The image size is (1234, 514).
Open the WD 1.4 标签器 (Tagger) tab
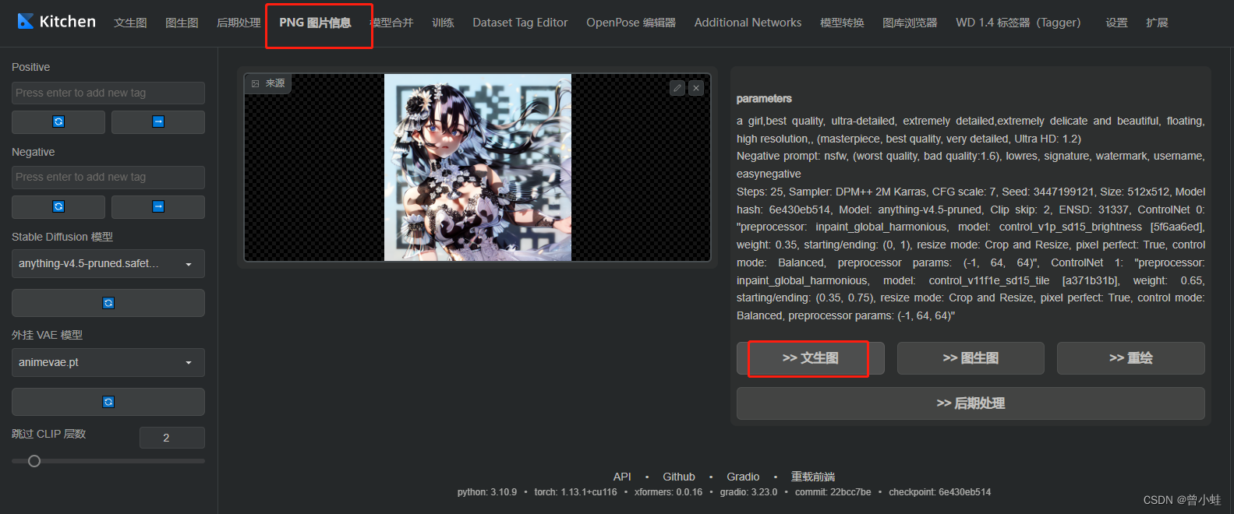click(x=1018, y=23)
